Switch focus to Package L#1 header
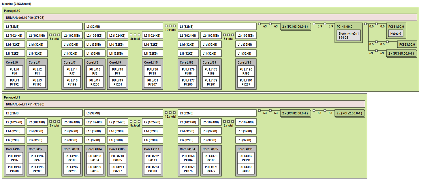 pyautogui.click(x=12, y=97)
